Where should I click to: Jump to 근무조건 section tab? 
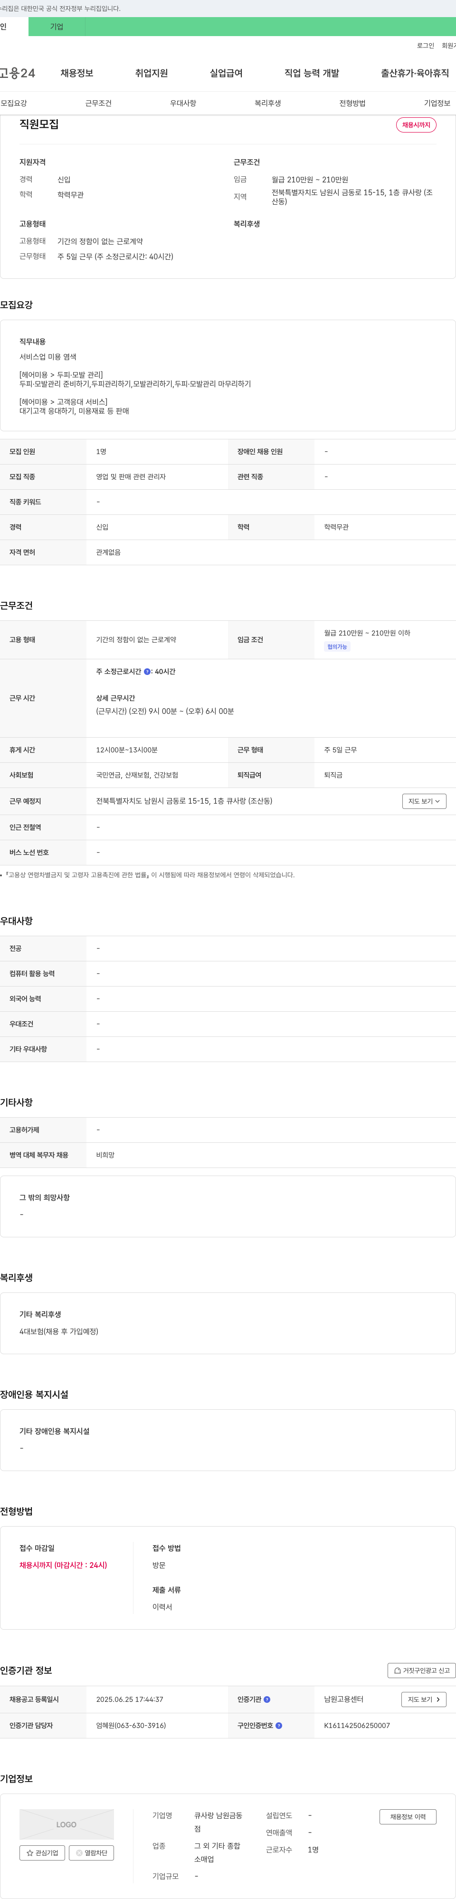(x=98, y=103)
